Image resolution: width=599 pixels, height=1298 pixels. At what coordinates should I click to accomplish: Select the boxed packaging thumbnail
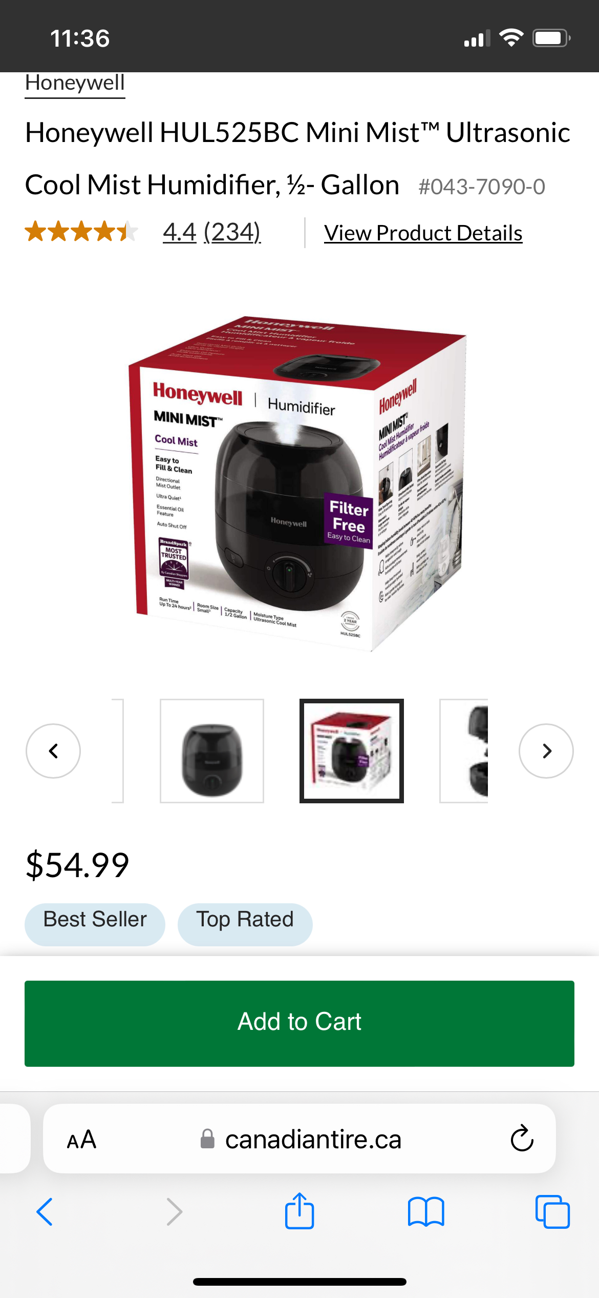[x=352, y=751]
